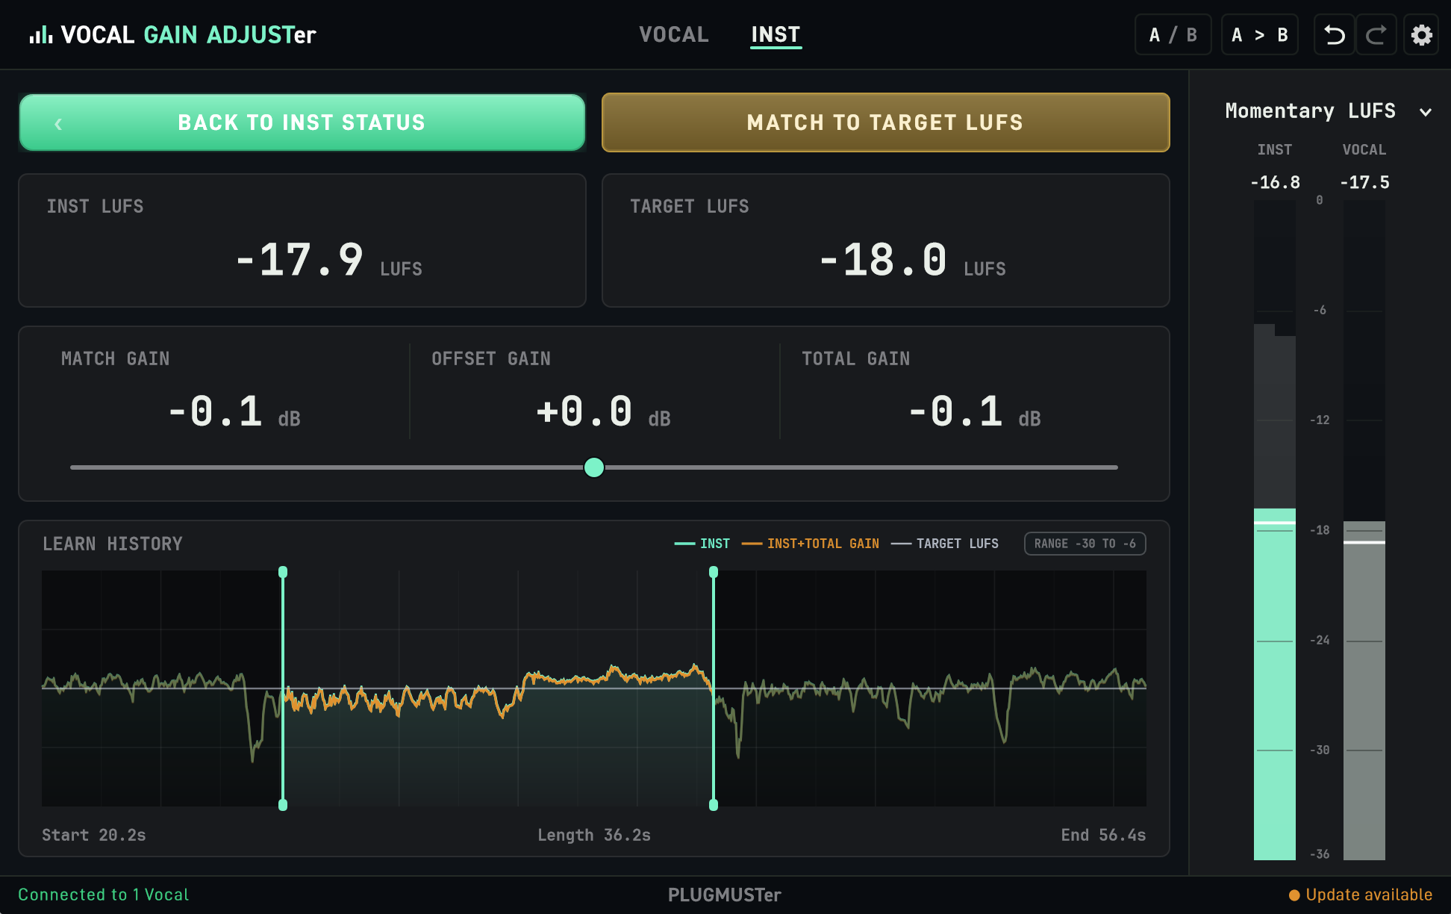Click the undo arrow icon

click(x=1334, y=34)
